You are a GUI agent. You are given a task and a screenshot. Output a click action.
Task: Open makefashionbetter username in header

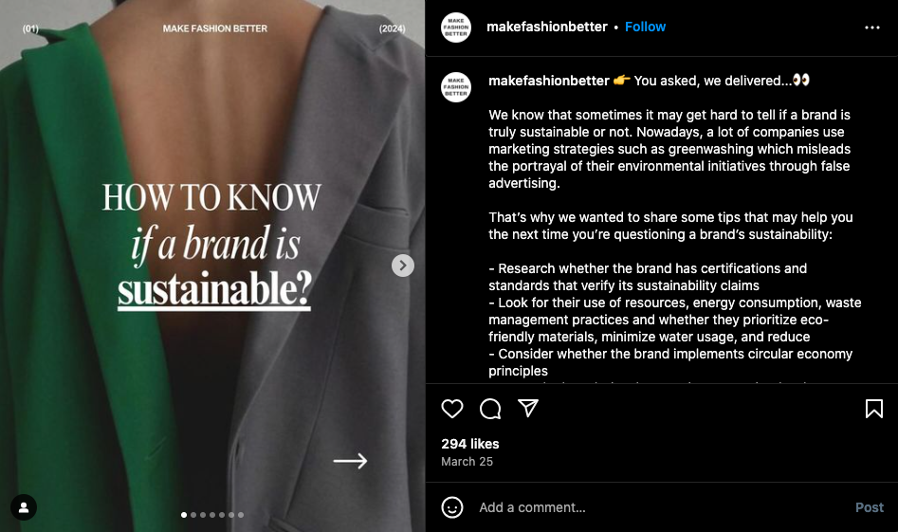click(x=547, y=27)
